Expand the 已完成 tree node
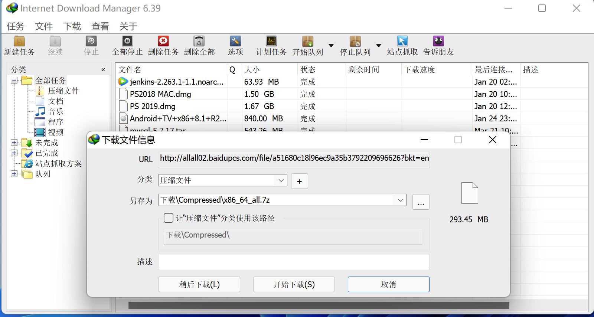Image resolution: width=594 pixels, height=317 pixels. point(14,153)
